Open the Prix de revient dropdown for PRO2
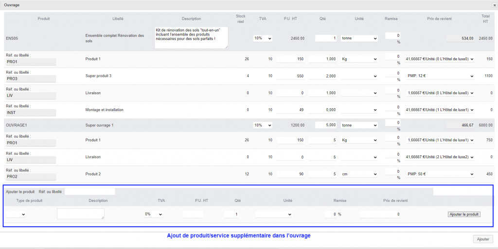The width and height of the screenshot is (498, 249). click(440, 174)
